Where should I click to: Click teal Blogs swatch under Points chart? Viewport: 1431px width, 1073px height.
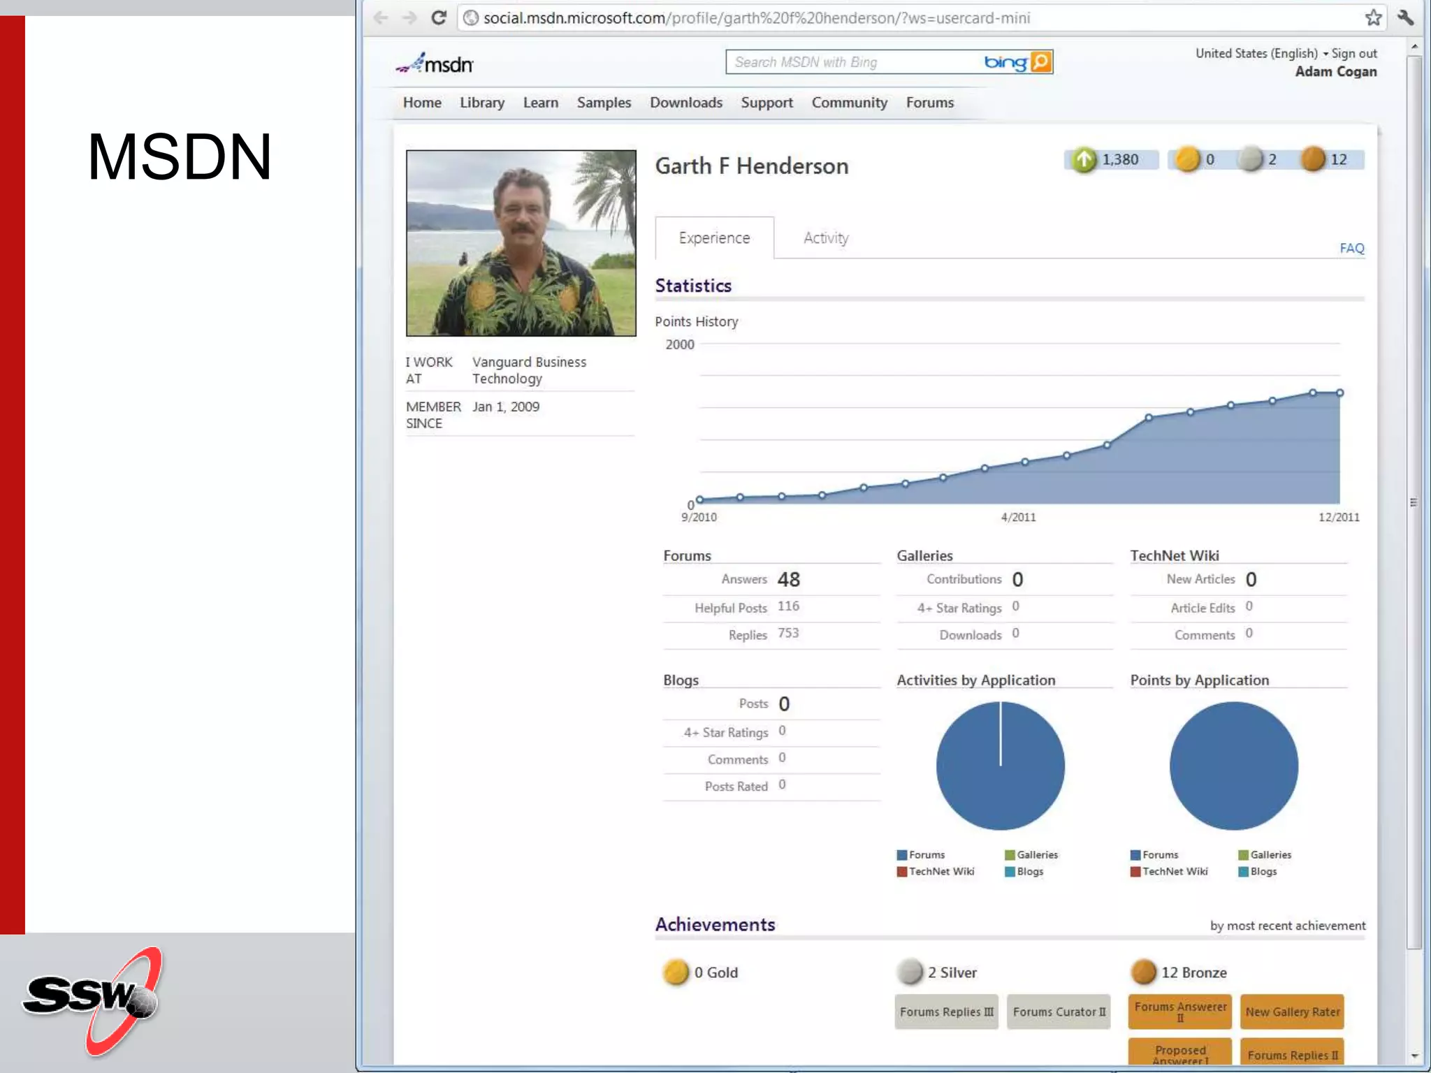coord(1243,871)
